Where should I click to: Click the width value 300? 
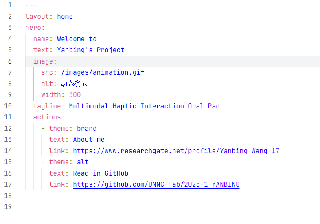(75, 95)
